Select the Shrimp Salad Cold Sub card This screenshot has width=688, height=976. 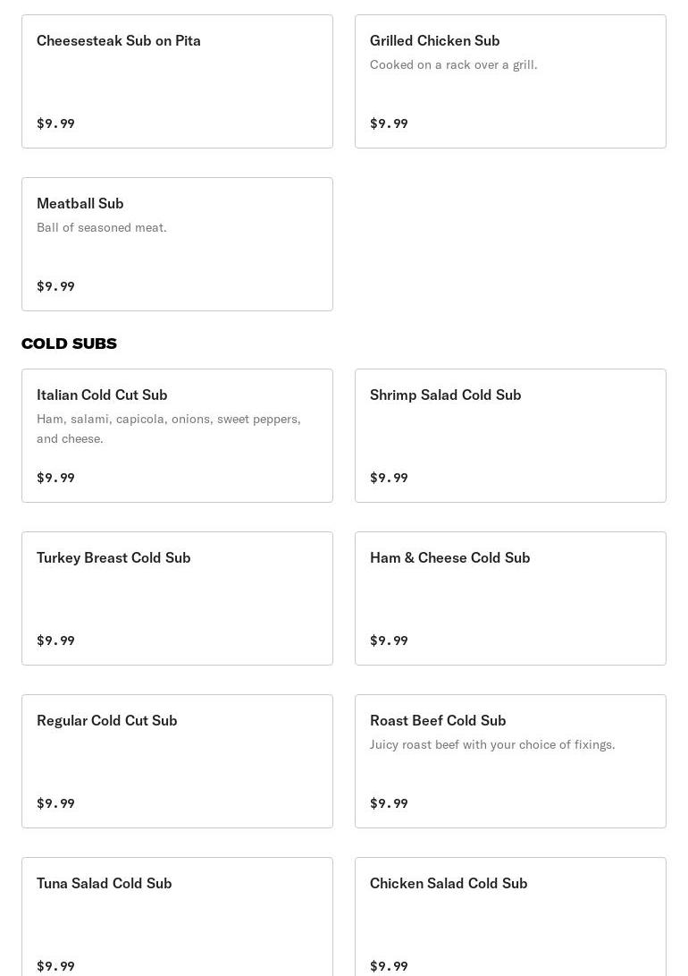click(x=445, y=395)
